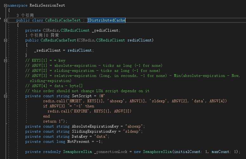Viewport: 246px width, 159px height.
Task: Collapse the KEYS/ARGV comment block
Action: point(5,60)
